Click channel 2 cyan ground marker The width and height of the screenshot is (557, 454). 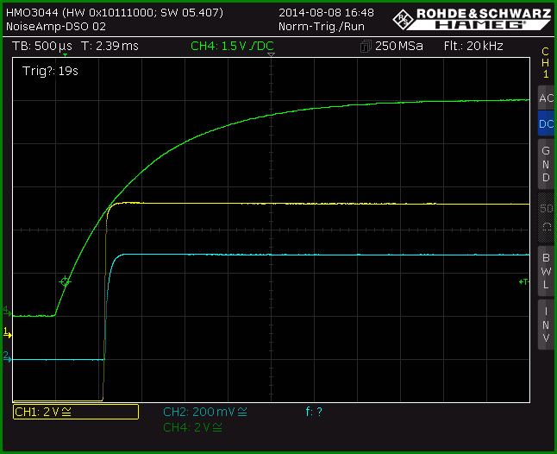[7, 356]
